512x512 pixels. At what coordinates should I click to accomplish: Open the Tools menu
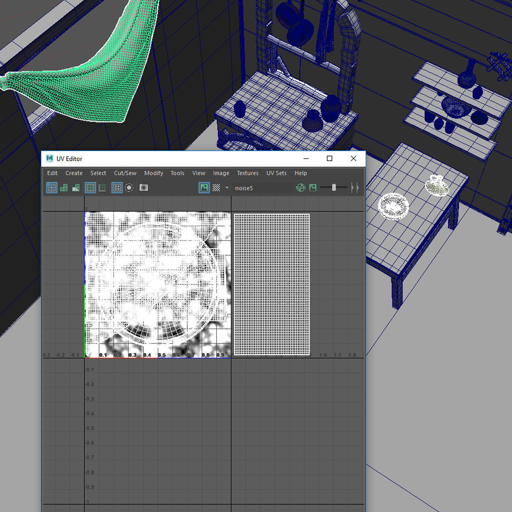(177, 173)
